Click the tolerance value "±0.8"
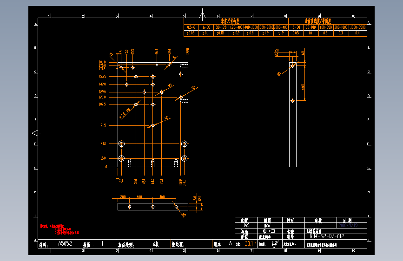Viewport: 403px width, 261px height. (250, 33)
